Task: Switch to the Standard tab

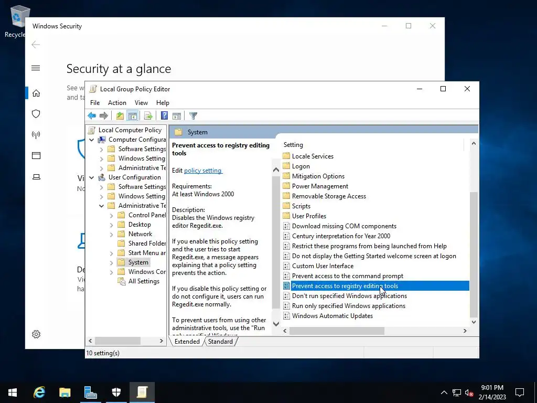Action: point(220,342)
